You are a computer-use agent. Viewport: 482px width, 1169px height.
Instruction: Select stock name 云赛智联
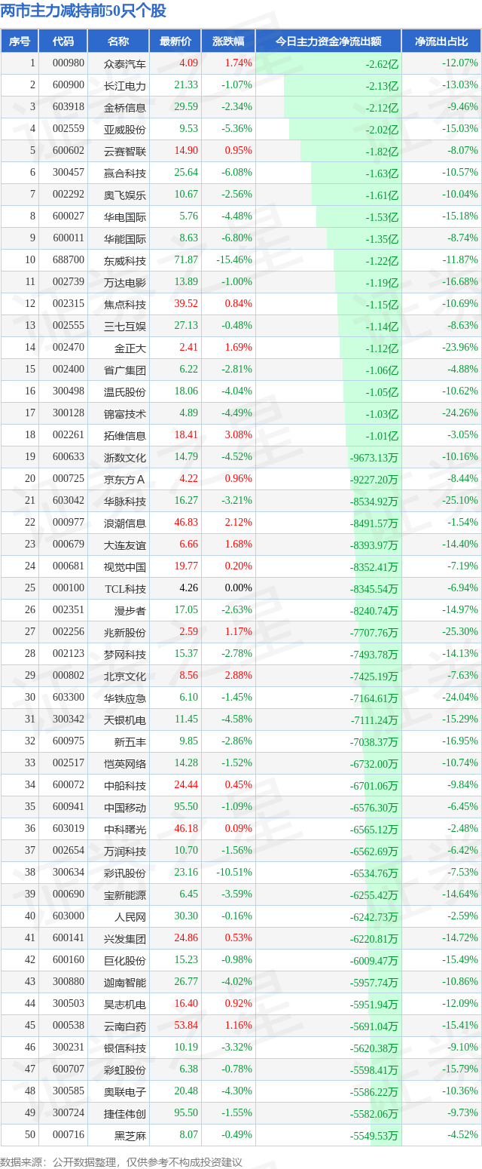coord(124,151)
